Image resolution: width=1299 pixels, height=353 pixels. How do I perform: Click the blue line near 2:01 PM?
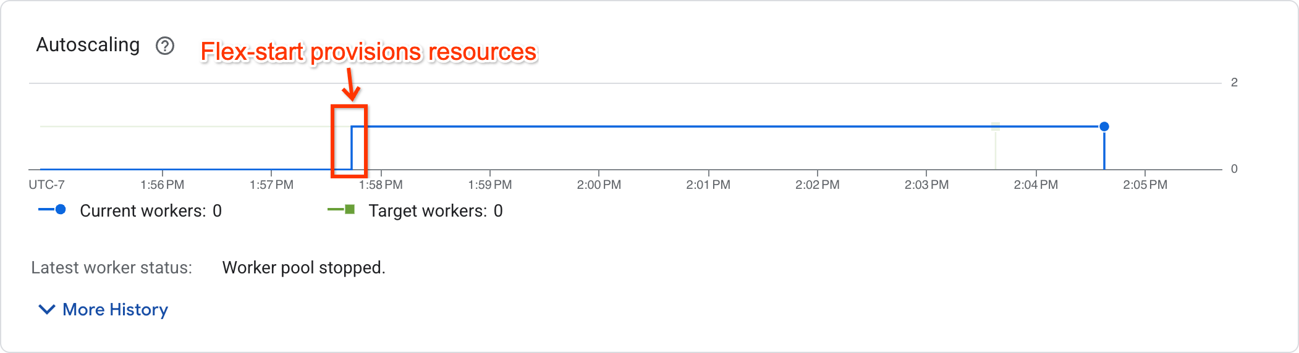click(708, 127)
